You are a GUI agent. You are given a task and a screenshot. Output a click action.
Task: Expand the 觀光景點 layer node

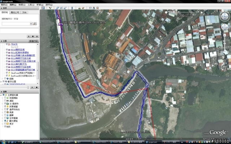(3, 121)
